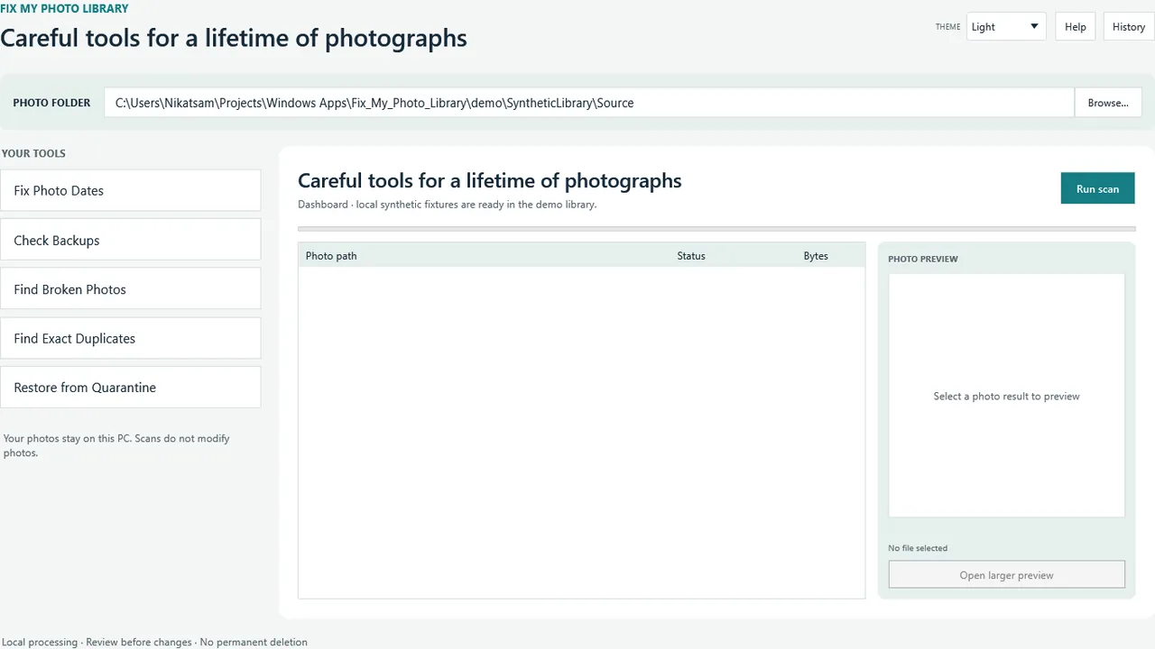Image resolution: width=1155 pixels, height=649 pixels.
Task: Select the Find Broken Photos tool
Action: (131, 288)
